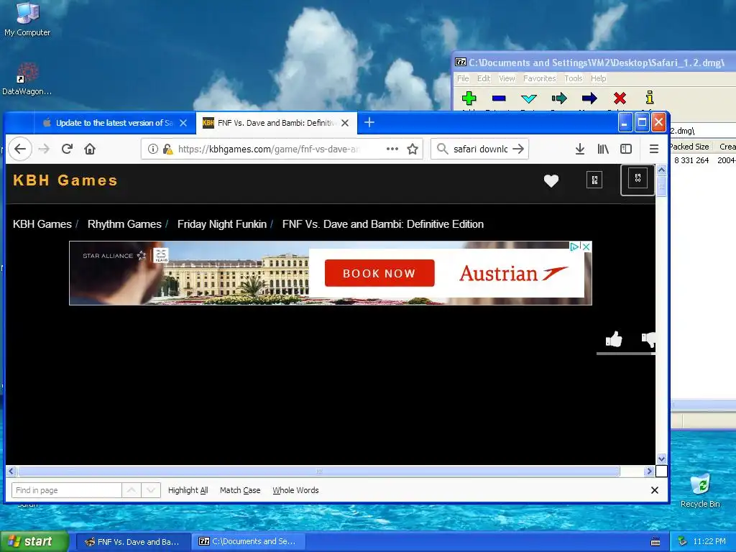The width and height of the screenshot is (736, 552).
Task: Click FNF Vs. Dave and Bambi breadcrumb
Action: [383, 224]
